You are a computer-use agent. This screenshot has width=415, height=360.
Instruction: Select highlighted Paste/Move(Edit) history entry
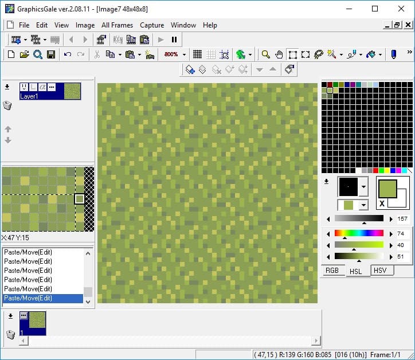coord(43,298)
